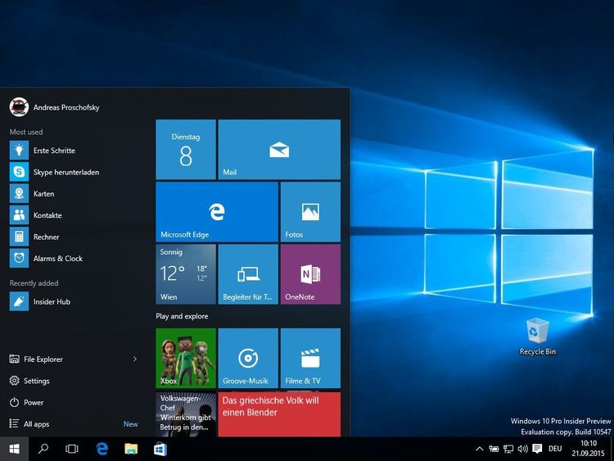Open All apps list
Viewport: 614px width, 461px height.
36,424
